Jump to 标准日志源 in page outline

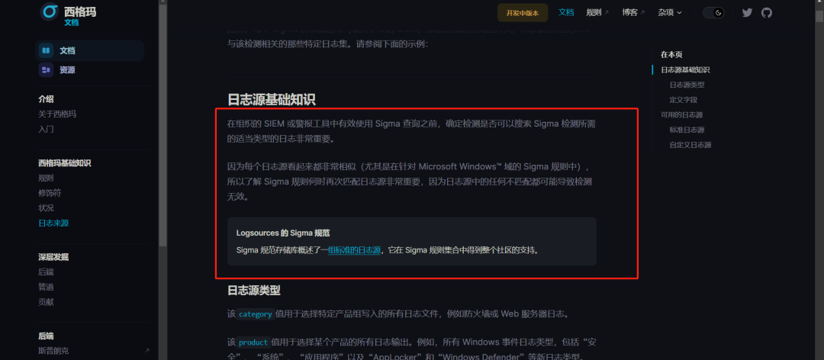(x=687, y=130)
